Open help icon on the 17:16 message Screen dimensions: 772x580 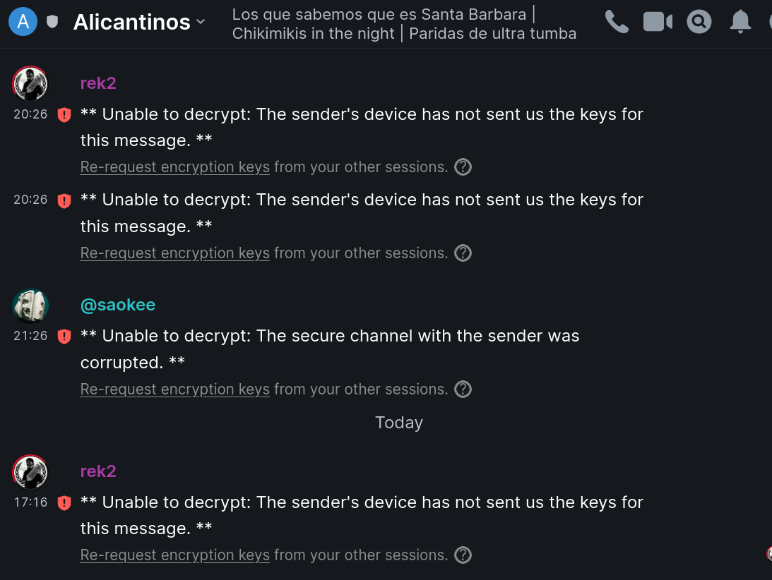pos(463,555)
